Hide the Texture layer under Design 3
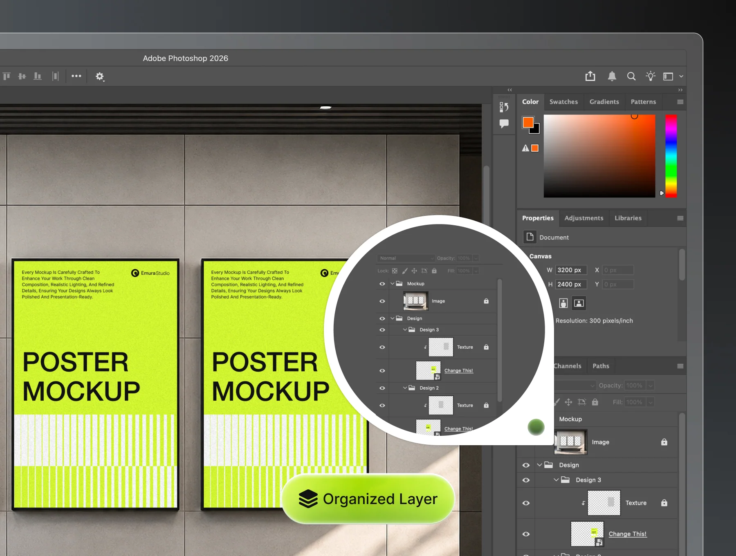The image size is (736, 556). [x=526, y=503]
